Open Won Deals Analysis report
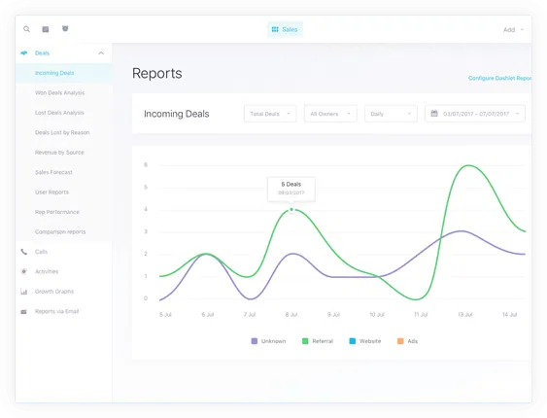This screenshot has width=547, height=418. [59, 92]
